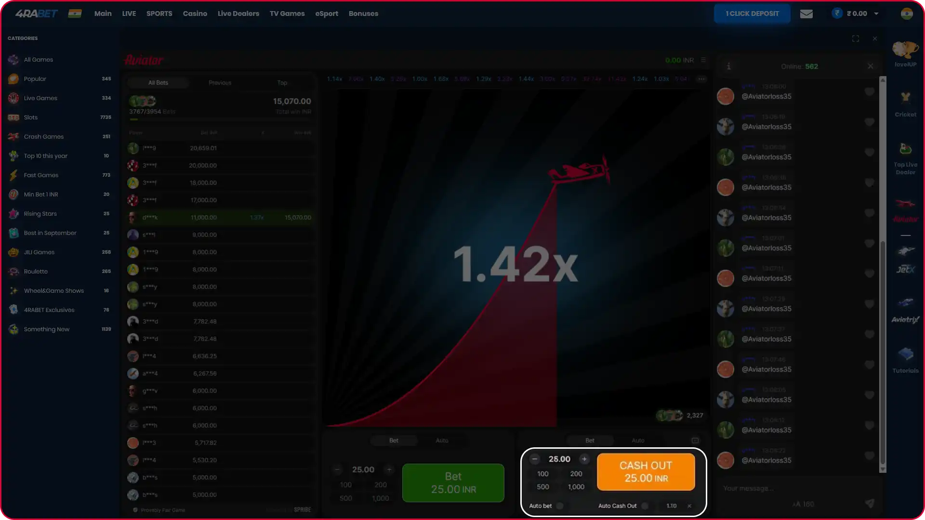Switch left bet panel to Bet mode
The image size is (925, 520).
[394, 441]
